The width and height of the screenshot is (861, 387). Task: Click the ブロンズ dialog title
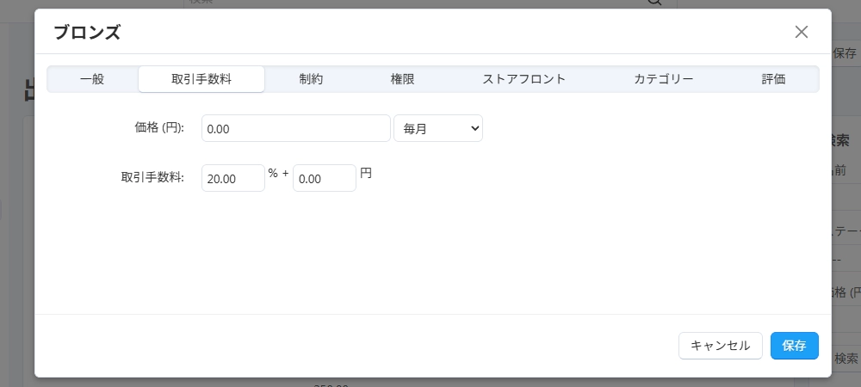(x=87, y=33)
